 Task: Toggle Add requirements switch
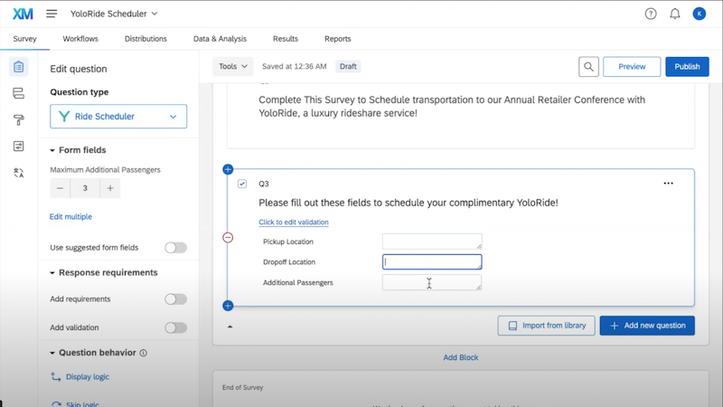click(x=175, y=299)
